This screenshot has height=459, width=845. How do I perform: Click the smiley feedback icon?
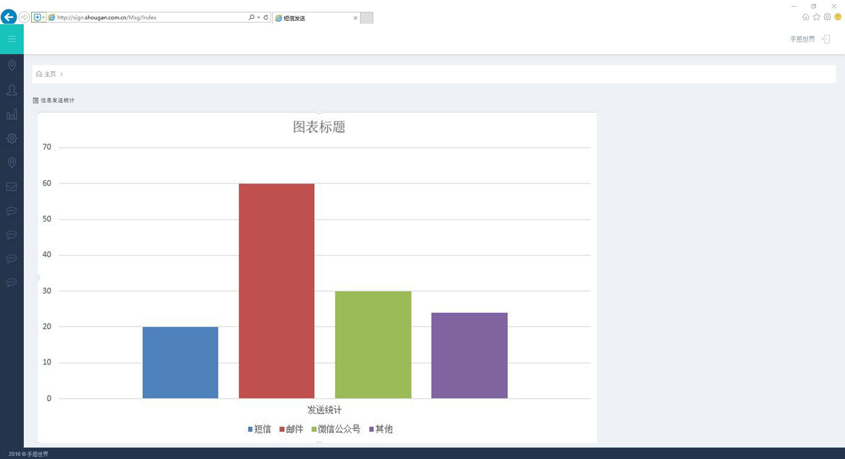(838, 17)
